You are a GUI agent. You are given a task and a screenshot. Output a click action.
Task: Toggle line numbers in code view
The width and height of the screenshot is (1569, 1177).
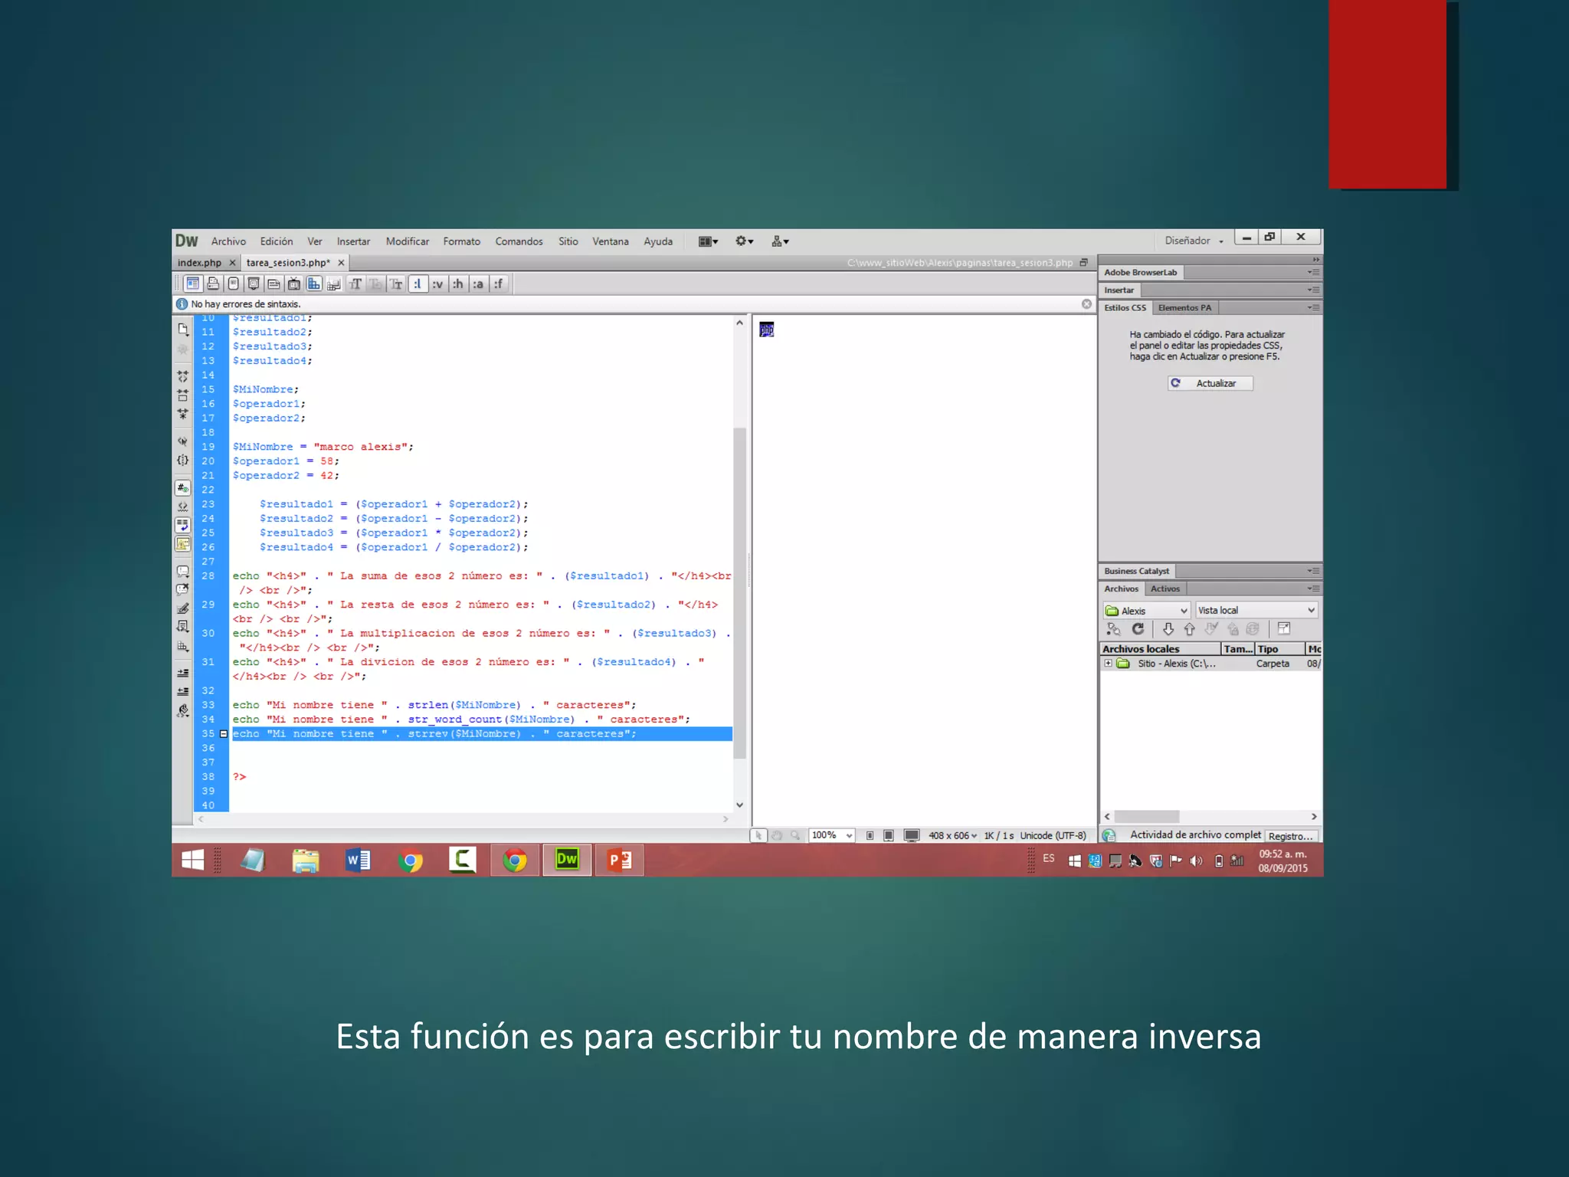tap(183, 488)
